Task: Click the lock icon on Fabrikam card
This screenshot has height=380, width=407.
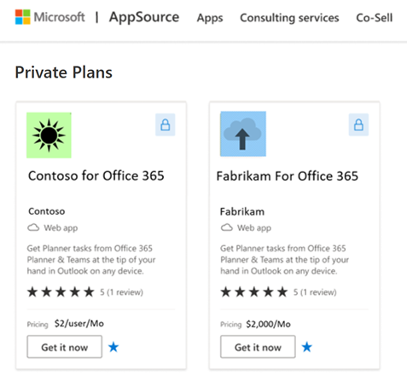Action: click(358, 124)
